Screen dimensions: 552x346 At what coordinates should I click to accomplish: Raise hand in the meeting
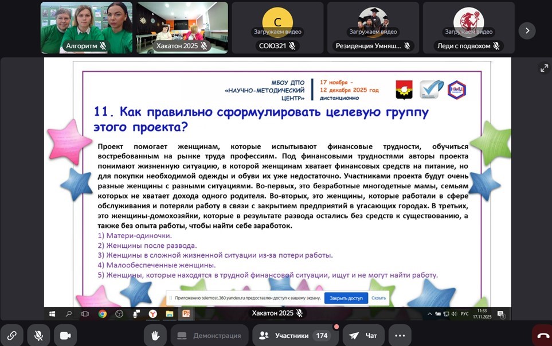pos(155,336)
